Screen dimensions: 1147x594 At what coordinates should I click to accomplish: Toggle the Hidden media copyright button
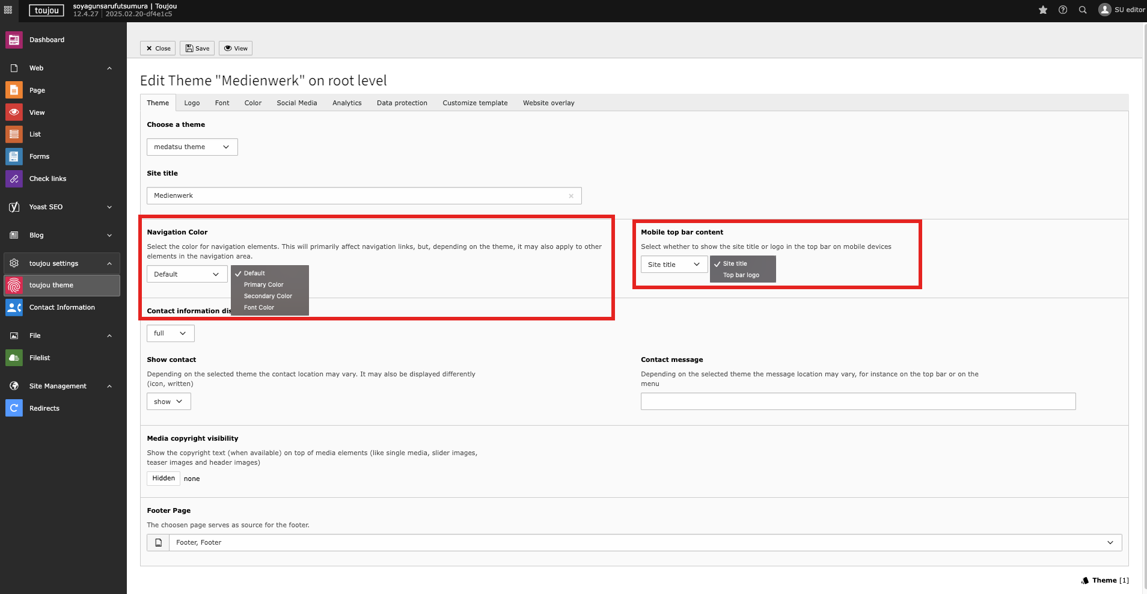(x=164, y=479)
